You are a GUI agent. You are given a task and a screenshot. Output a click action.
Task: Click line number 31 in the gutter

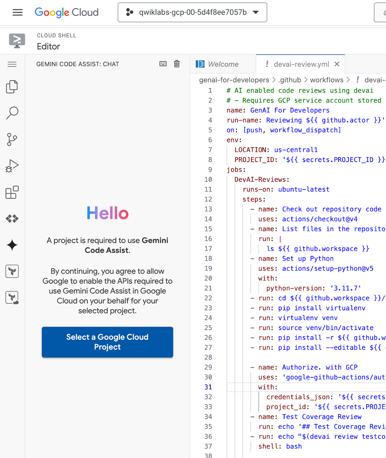coord(208,387)
